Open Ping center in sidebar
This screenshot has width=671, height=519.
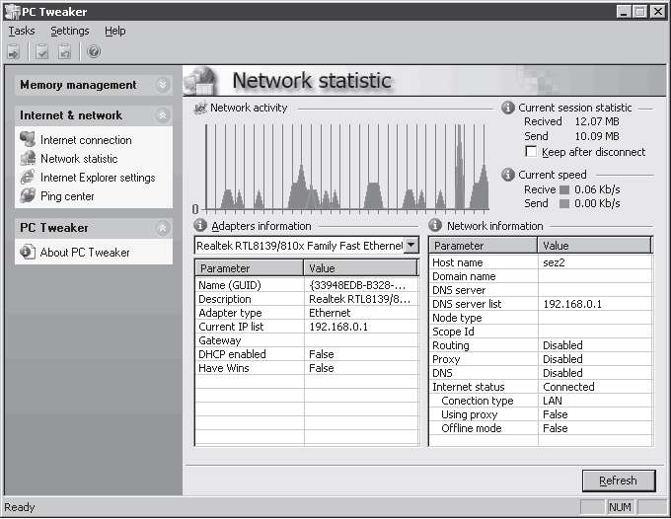tap(67, 196)
